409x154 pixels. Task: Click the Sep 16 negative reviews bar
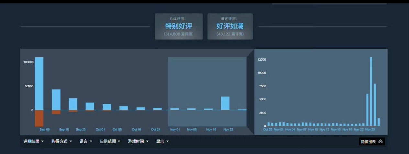[56, 112]
